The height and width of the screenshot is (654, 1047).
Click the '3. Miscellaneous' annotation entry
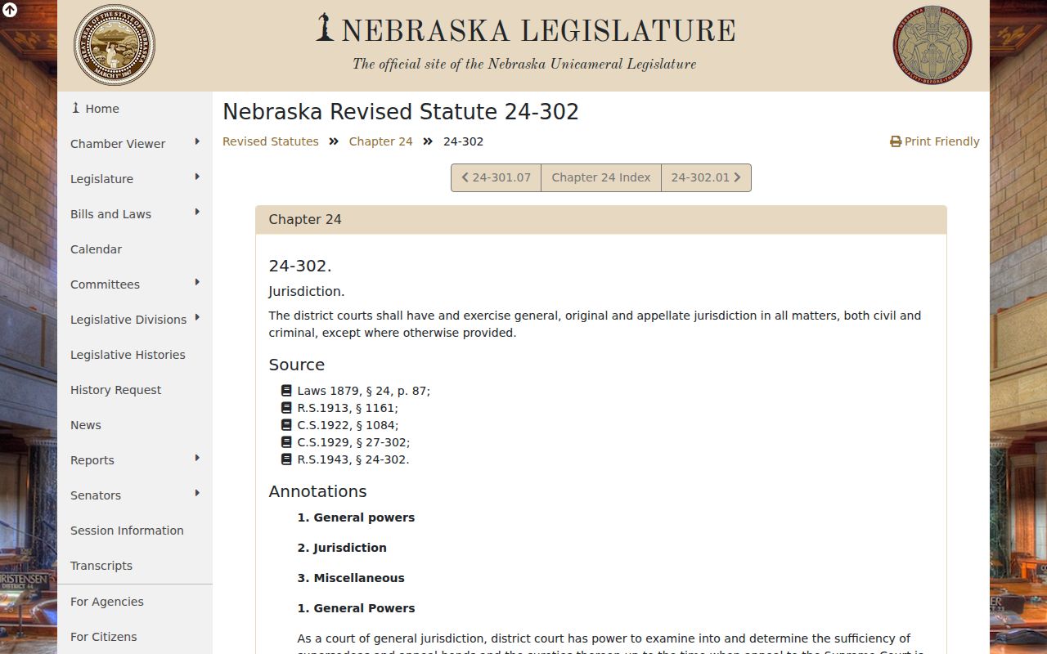click(x=351, y=578)
